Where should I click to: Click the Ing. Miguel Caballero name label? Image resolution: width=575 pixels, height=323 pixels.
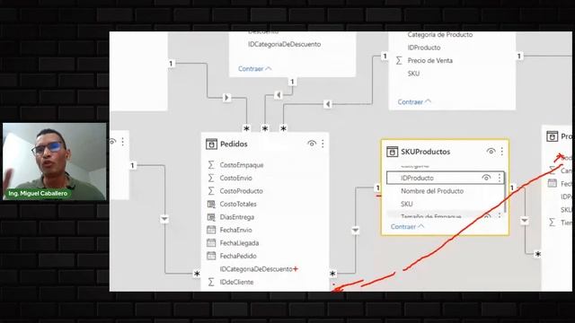point(38,193)
